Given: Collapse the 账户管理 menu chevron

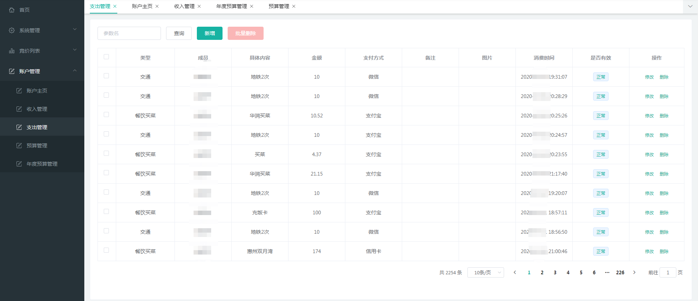Looking at the screenshot, I should (x=75, y=70).
